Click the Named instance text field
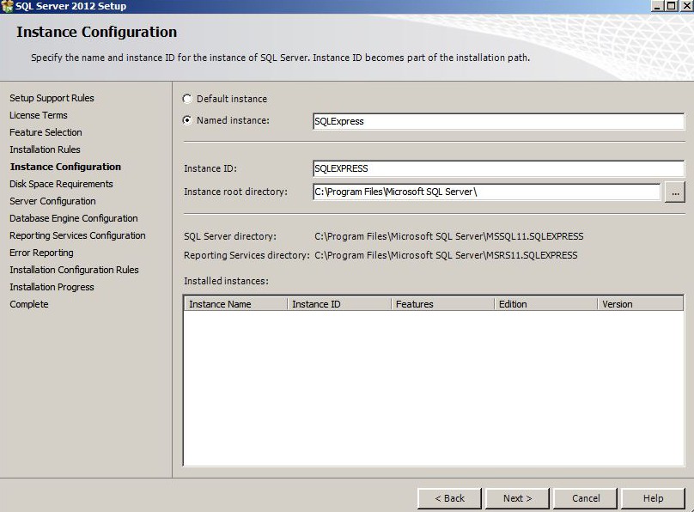The width and height of the screenshot is (694, 512). [x=498, y=121]
